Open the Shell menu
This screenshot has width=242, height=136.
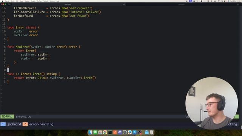point(12,1)
